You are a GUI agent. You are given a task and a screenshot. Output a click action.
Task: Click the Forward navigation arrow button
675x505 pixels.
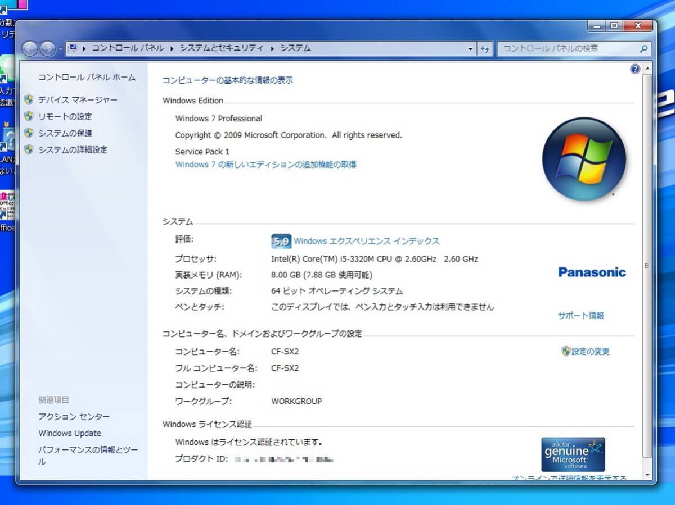point(48,49)
